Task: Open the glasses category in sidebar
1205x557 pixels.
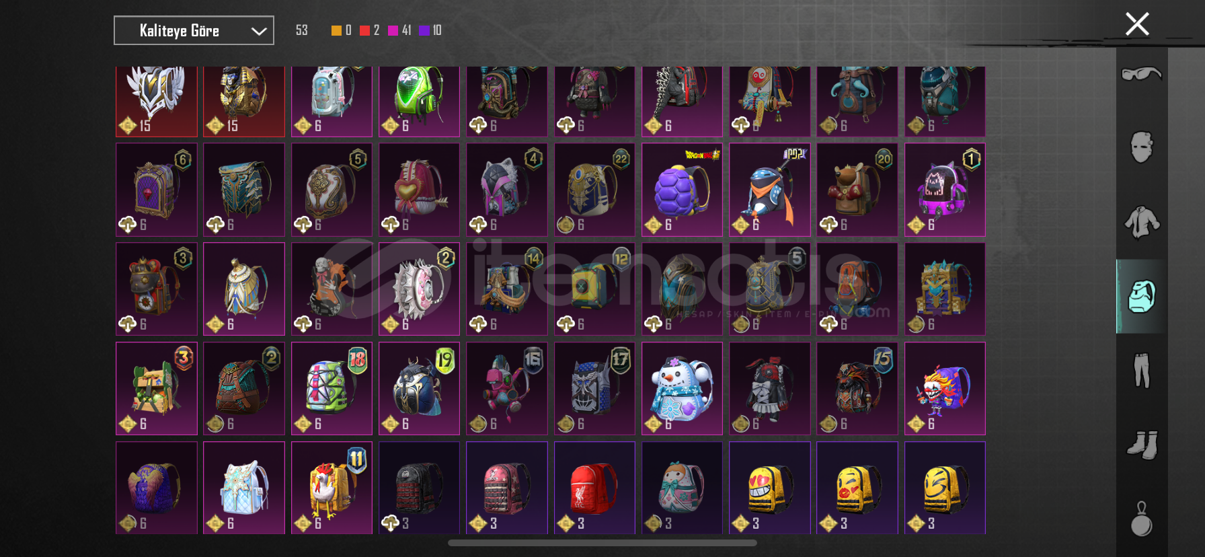Action: [1142, 73]
